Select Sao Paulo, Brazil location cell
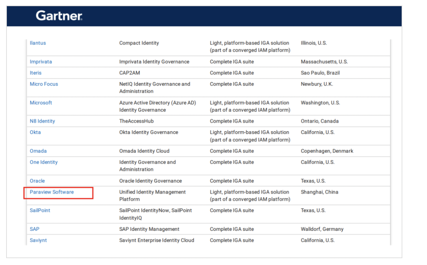Viewport: 427px width, 265px height. coord(320,73)
